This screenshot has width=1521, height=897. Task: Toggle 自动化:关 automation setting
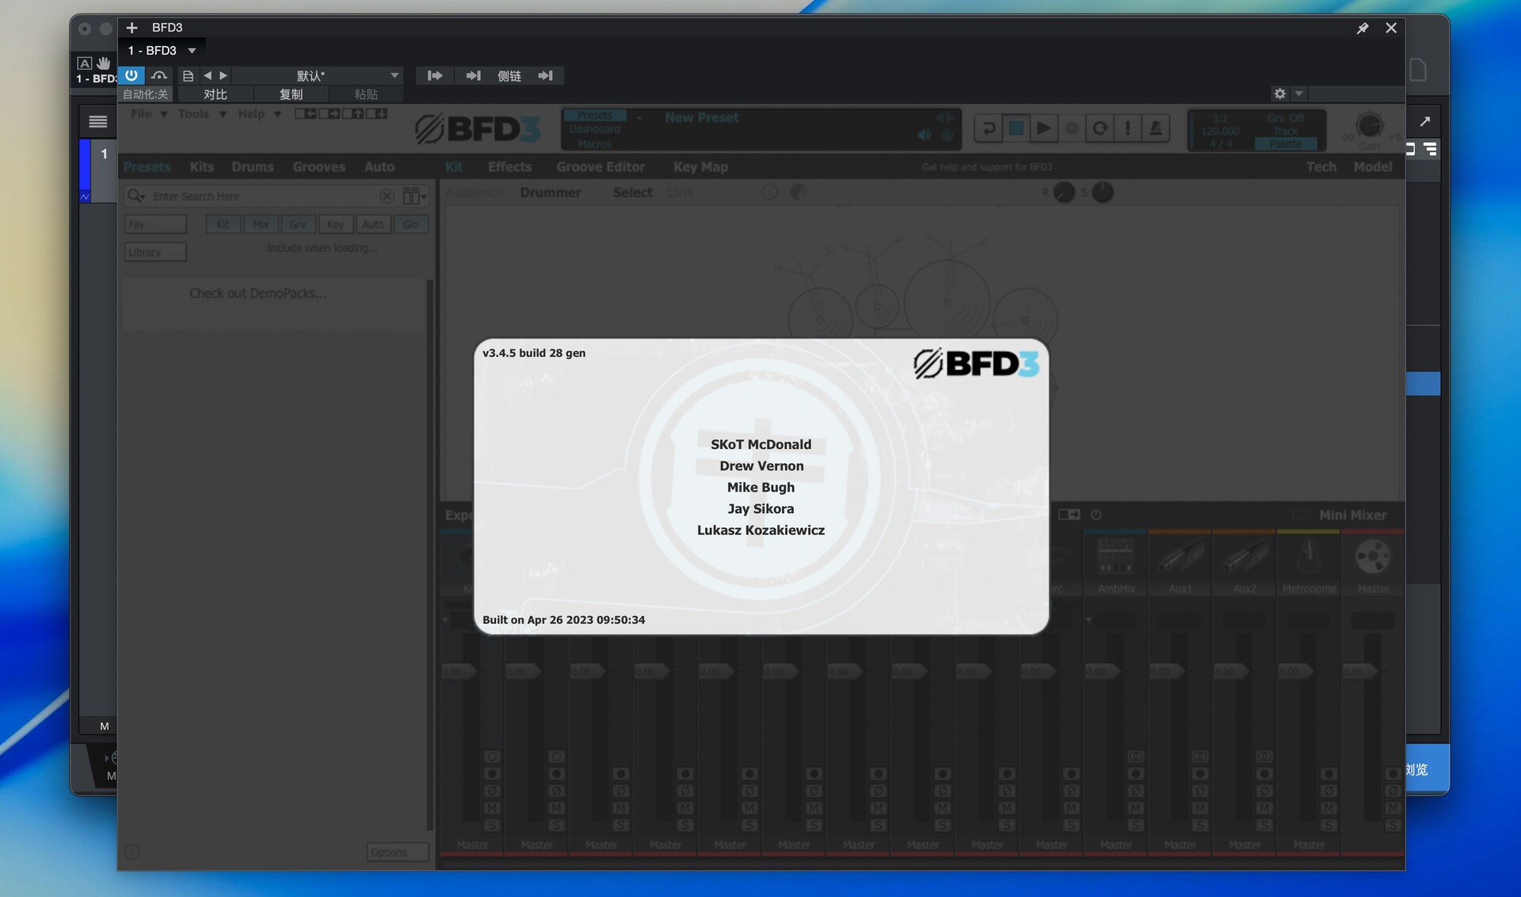coord(146,94)
